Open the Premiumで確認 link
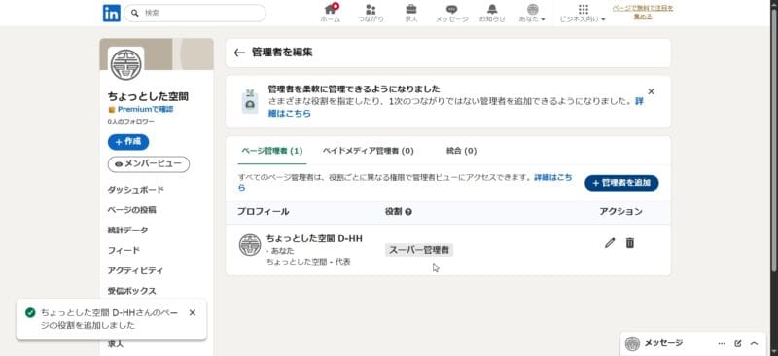Viewport: 778px width, 356px height. pyautogui.click(x=145, y=110)
